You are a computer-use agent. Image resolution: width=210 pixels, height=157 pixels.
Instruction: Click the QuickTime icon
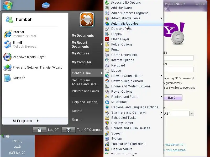click(x=107, y=102)
